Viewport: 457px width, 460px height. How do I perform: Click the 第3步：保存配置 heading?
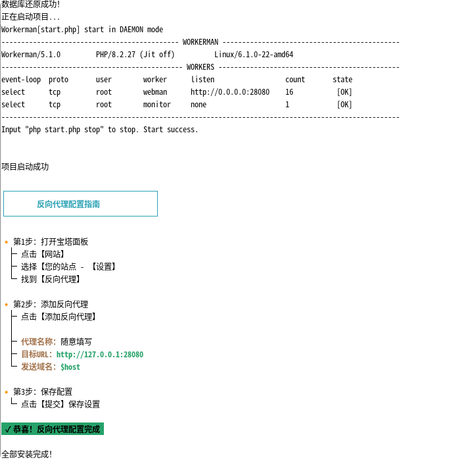tap(43, 392)
